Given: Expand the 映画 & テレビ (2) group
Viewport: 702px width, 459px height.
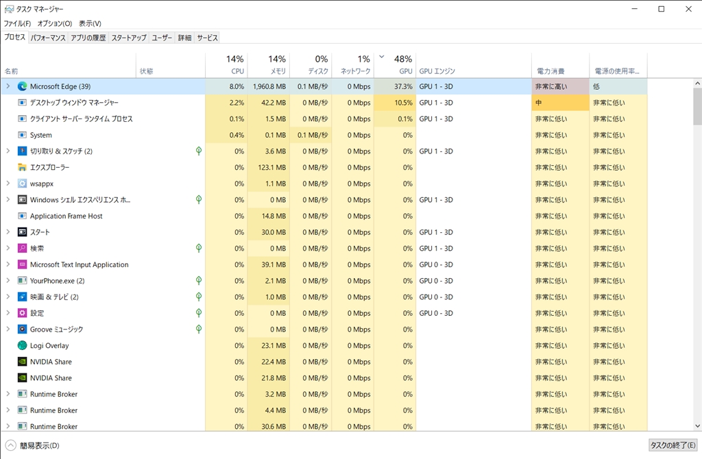Looking at the screenshot, I should (x=8, y=296).
